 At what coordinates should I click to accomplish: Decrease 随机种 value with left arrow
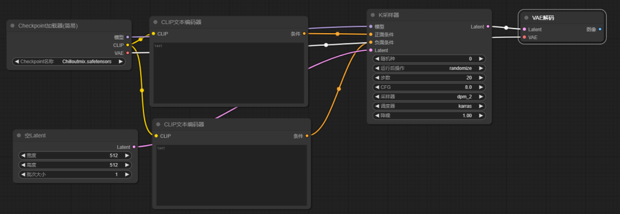(x=377, y=59)
